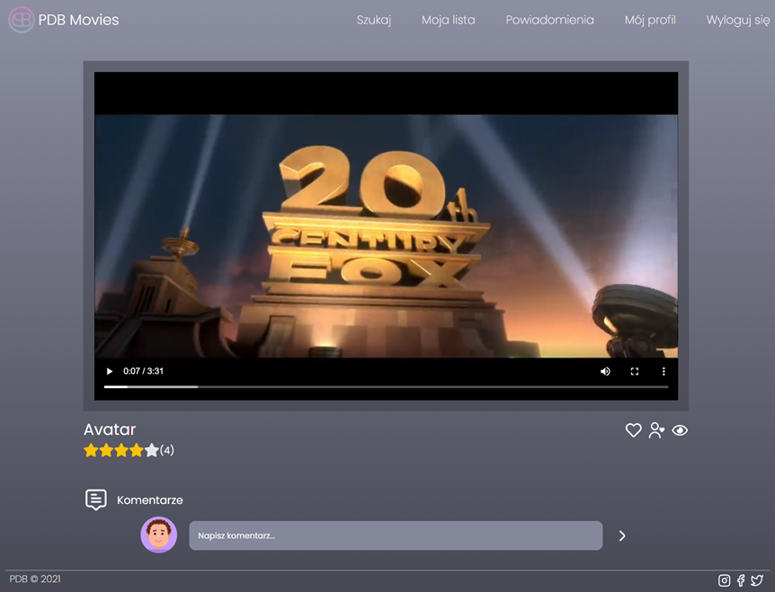This screenshot has width=775, height=592.
Task: Go to Powiadomienia
Action: click(x=549, y=20)
